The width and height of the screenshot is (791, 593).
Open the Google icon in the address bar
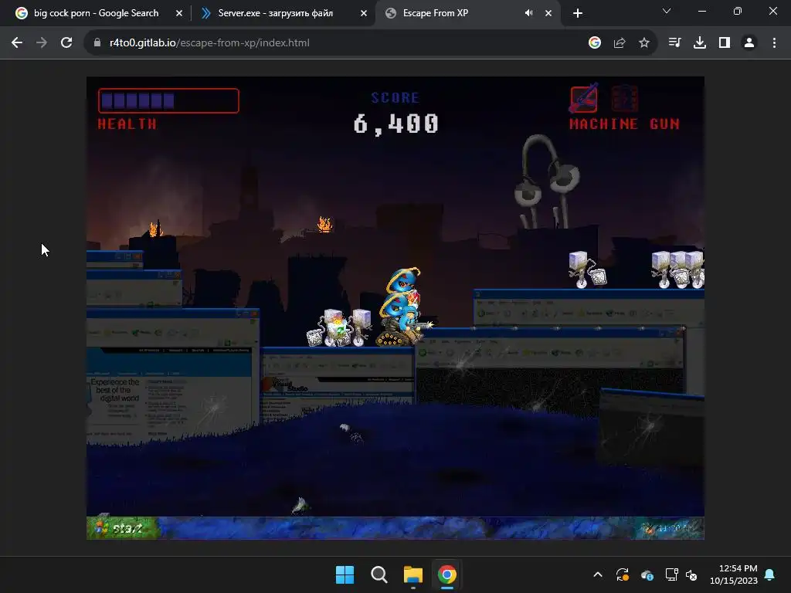[595, 43]
